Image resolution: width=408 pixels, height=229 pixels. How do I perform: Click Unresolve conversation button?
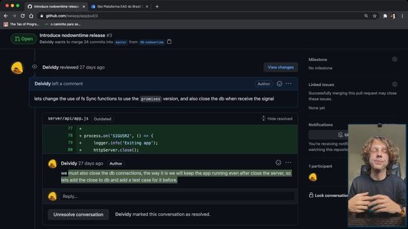click(x=78, y=214)
